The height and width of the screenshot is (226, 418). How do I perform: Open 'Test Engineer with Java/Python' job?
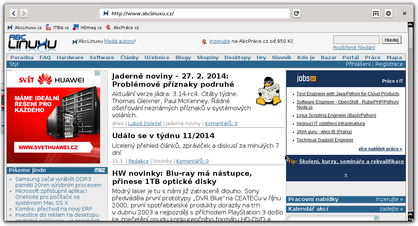coord(348,94)
